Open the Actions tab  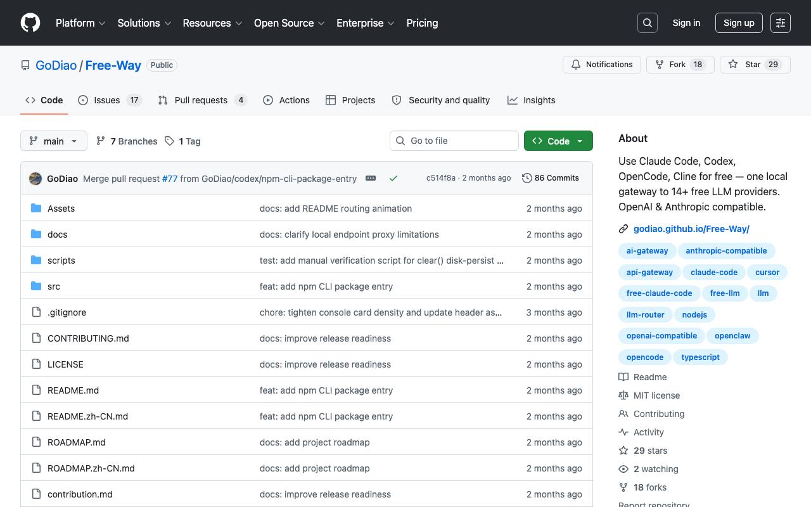point(286,100)
